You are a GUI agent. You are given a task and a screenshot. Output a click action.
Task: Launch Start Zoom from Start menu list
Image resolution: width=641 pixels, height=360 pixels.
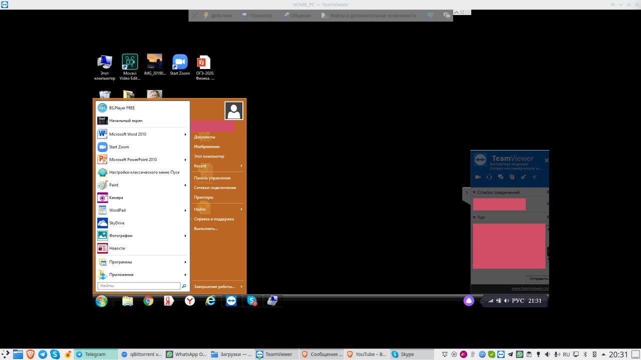tap(142, 147)
